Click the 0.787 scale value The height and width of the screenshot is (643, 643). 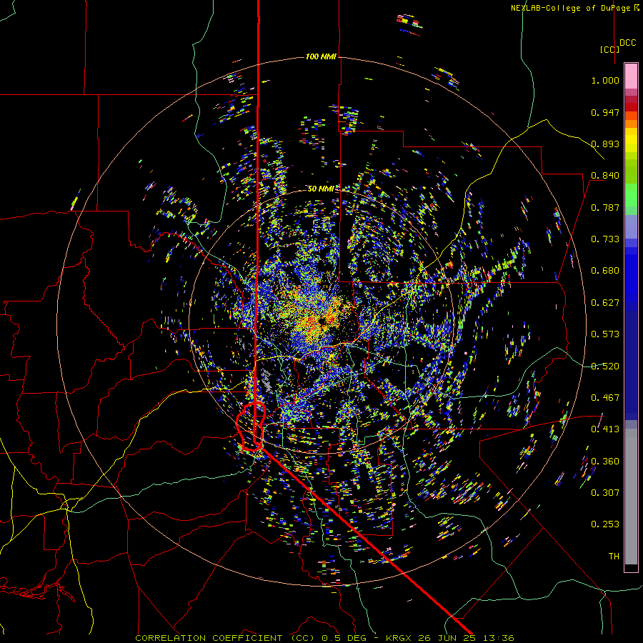pos(605,207)
